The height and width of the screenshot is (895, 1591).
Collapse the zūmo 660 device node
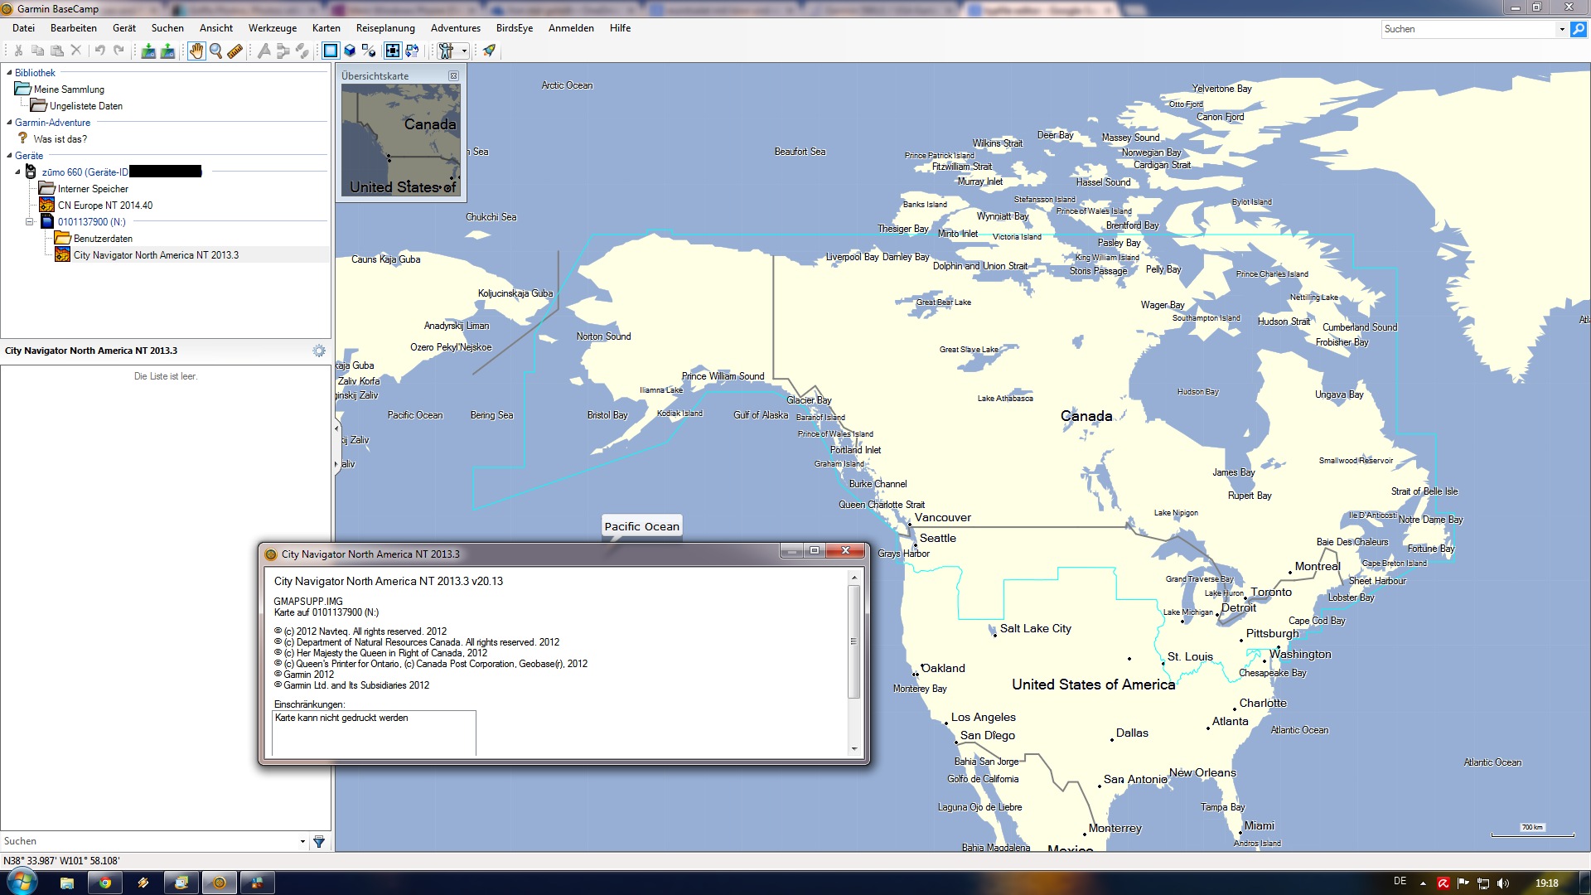(x=17, y=172)
